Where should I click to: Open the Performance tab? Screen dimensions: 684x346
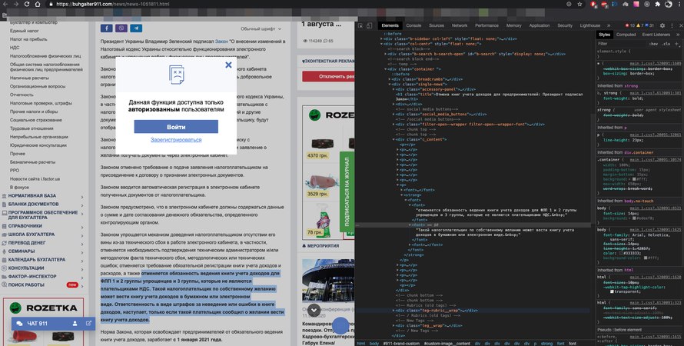click(486, 25)
